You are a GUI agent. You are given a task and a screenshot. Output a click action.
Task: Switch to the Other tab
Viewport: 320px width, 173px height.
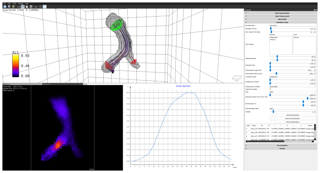pyautogui.click(x=102, y=84)
